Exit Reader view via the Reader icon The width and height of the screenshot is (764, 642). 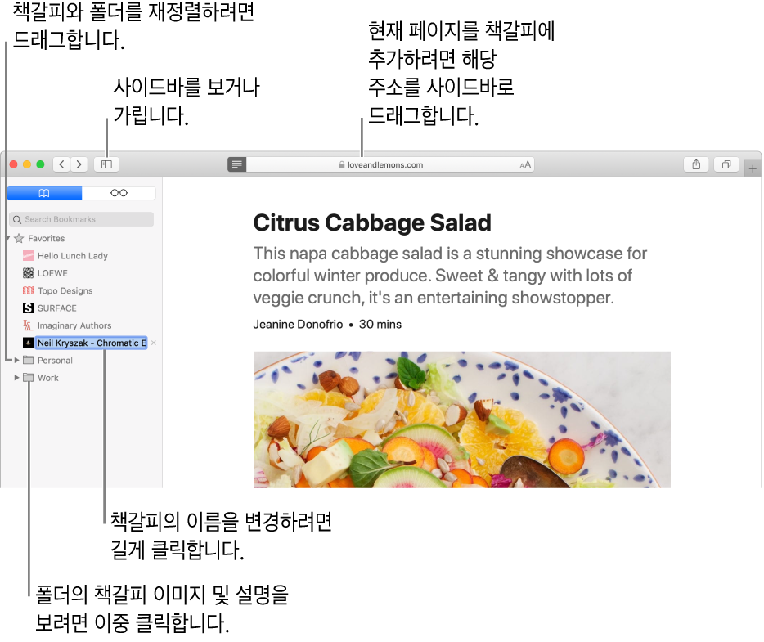click(236, 164)
